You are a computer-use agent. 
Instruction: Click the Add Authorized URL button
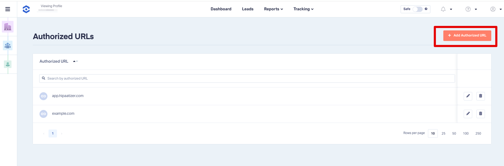coord(467,35)
